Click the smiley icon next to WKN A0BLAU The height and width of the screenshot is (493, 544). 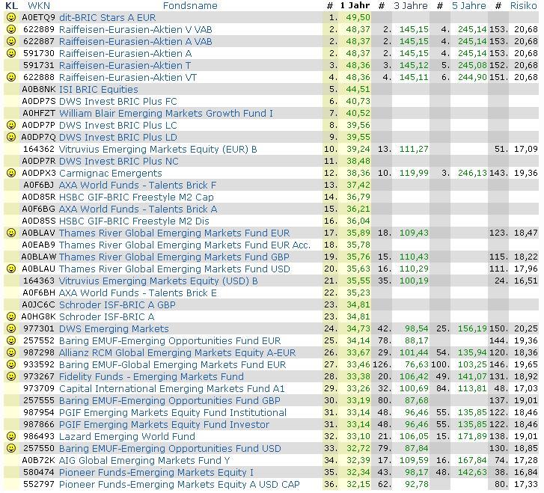[x=11, y=269]
